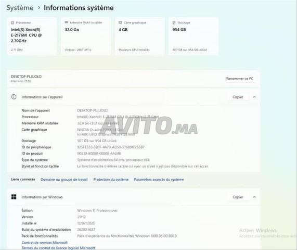This screenshot has width=297, height=250.
Task: Click the info circle icon beside Informations sur l'appareil
Action: point(14,97)
